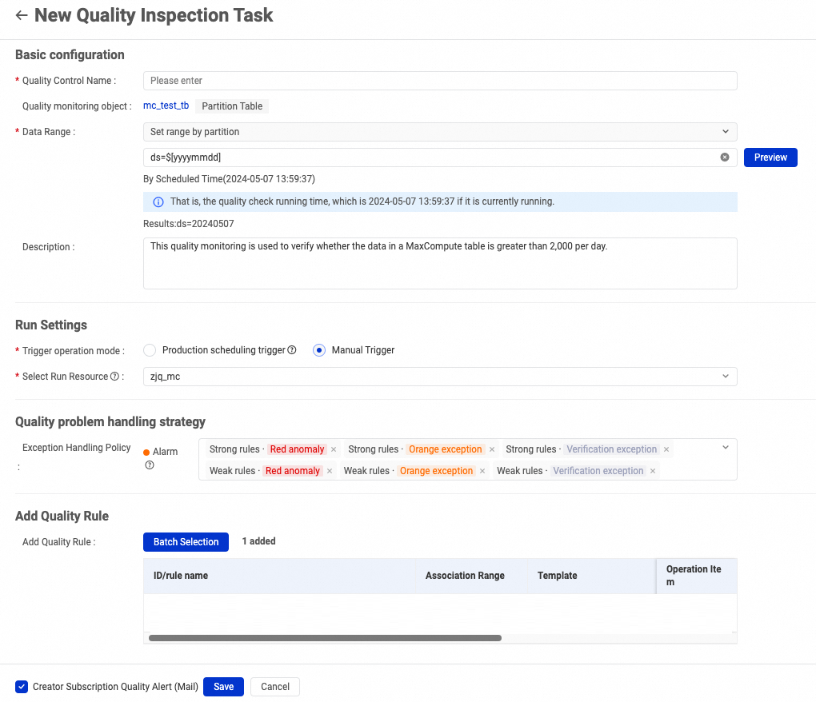The image size is (816, 702).
Task: Click the help icon under Alarm
Action: pyautogui.click(x=150, y=465)
